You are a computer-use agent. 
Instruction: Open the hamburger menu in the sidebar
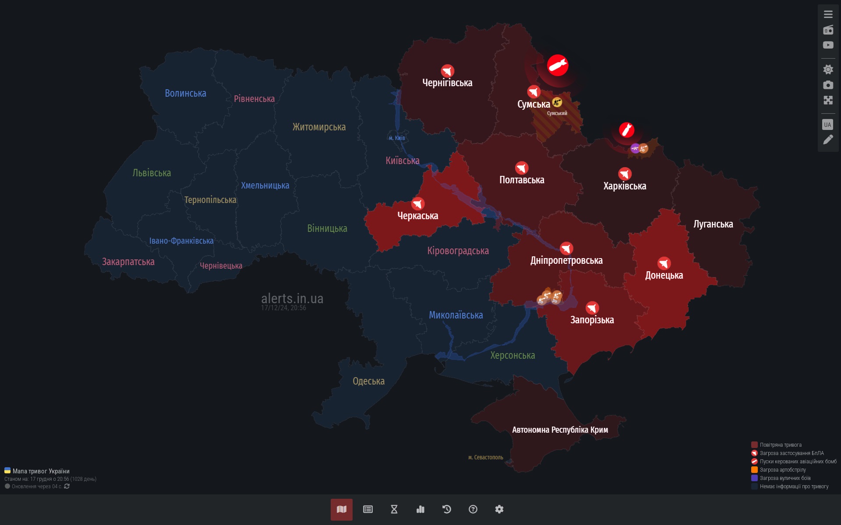828,14
